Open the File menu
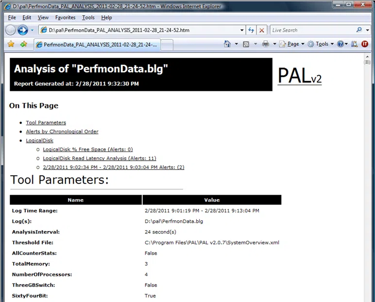 [x=12, y=17]
